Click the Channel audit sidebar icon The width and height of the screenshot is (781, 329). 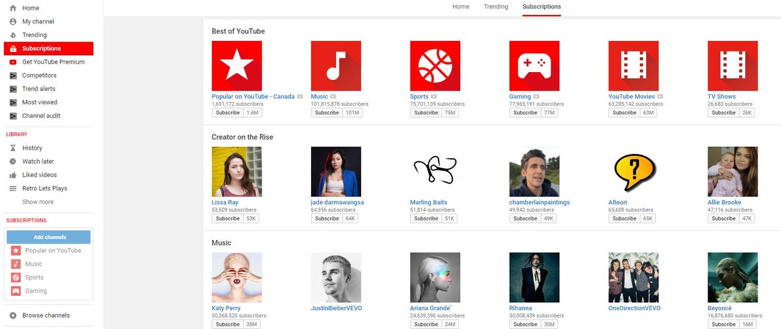13,116
